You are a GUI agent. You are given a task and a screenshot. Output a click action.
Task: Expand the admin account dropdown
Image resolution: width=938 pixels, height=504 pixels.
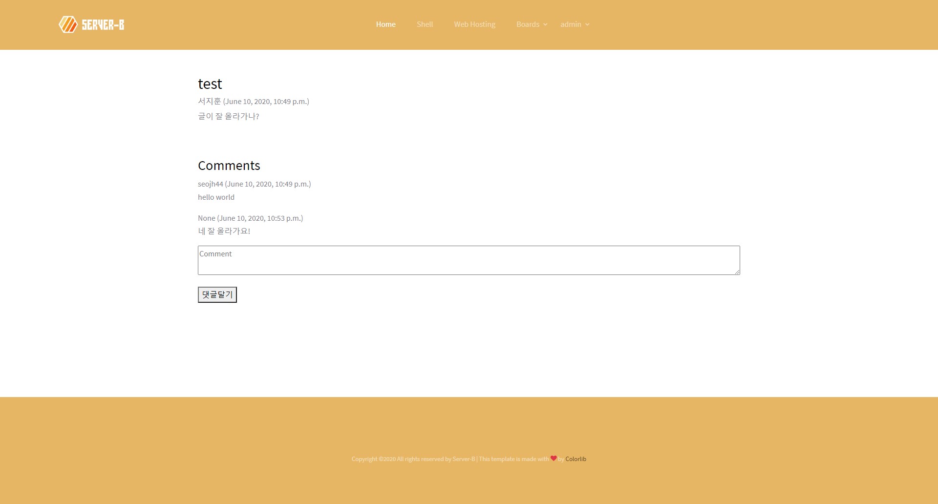coord(575,24)
